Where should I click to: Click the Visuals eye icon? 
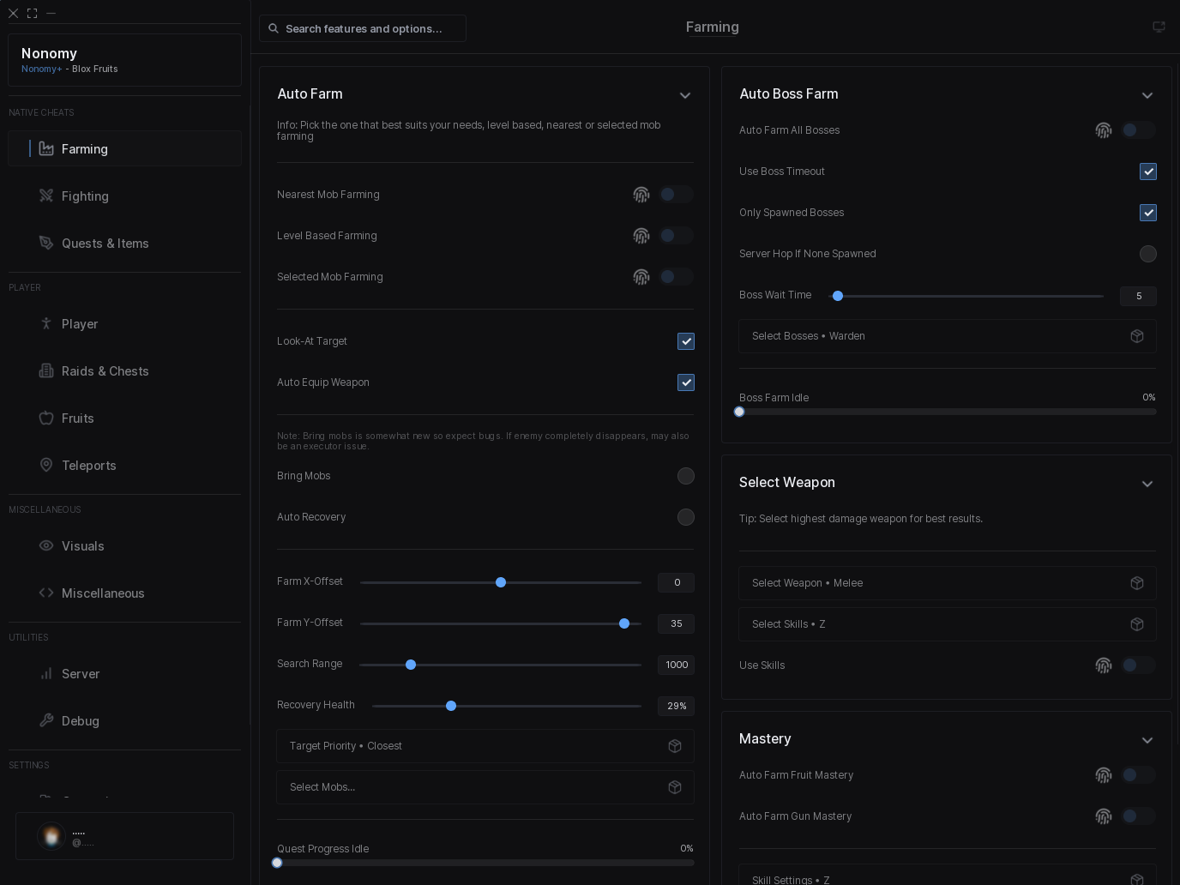tap(46, 545)
